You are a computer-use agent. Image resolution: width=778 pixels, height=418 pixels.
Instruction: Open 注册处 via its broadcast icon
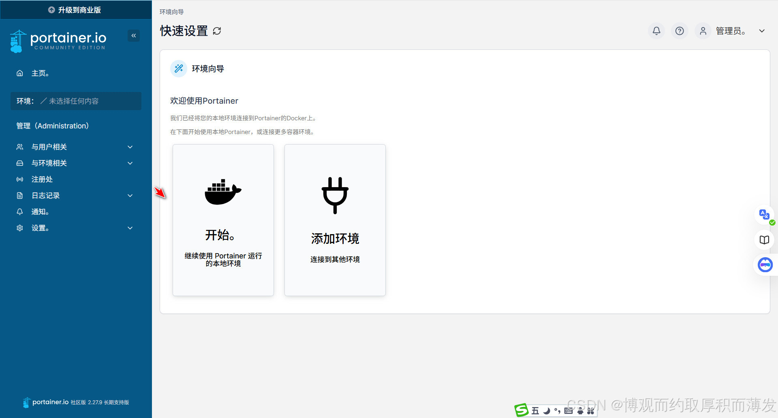click(x=19, y=179)
